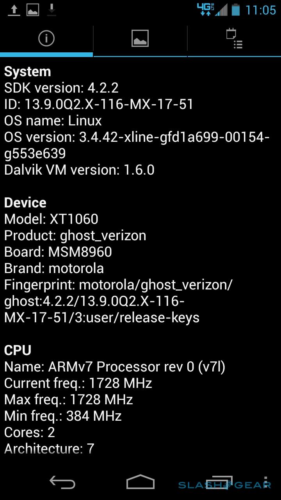
Task: Switch to the picture display tab
Action: point(140,38)
